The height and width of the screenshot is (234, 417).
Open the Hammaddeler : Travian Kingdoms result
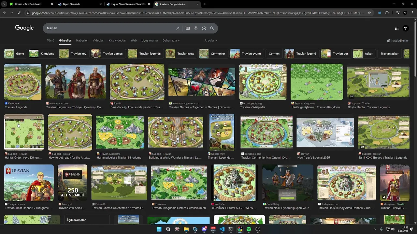119,158
